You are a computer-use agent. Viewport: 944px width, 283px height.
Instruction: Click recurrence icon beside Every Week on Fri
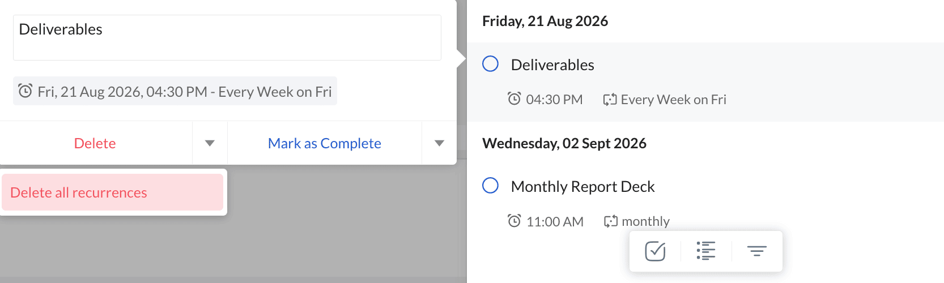point(610,100)
